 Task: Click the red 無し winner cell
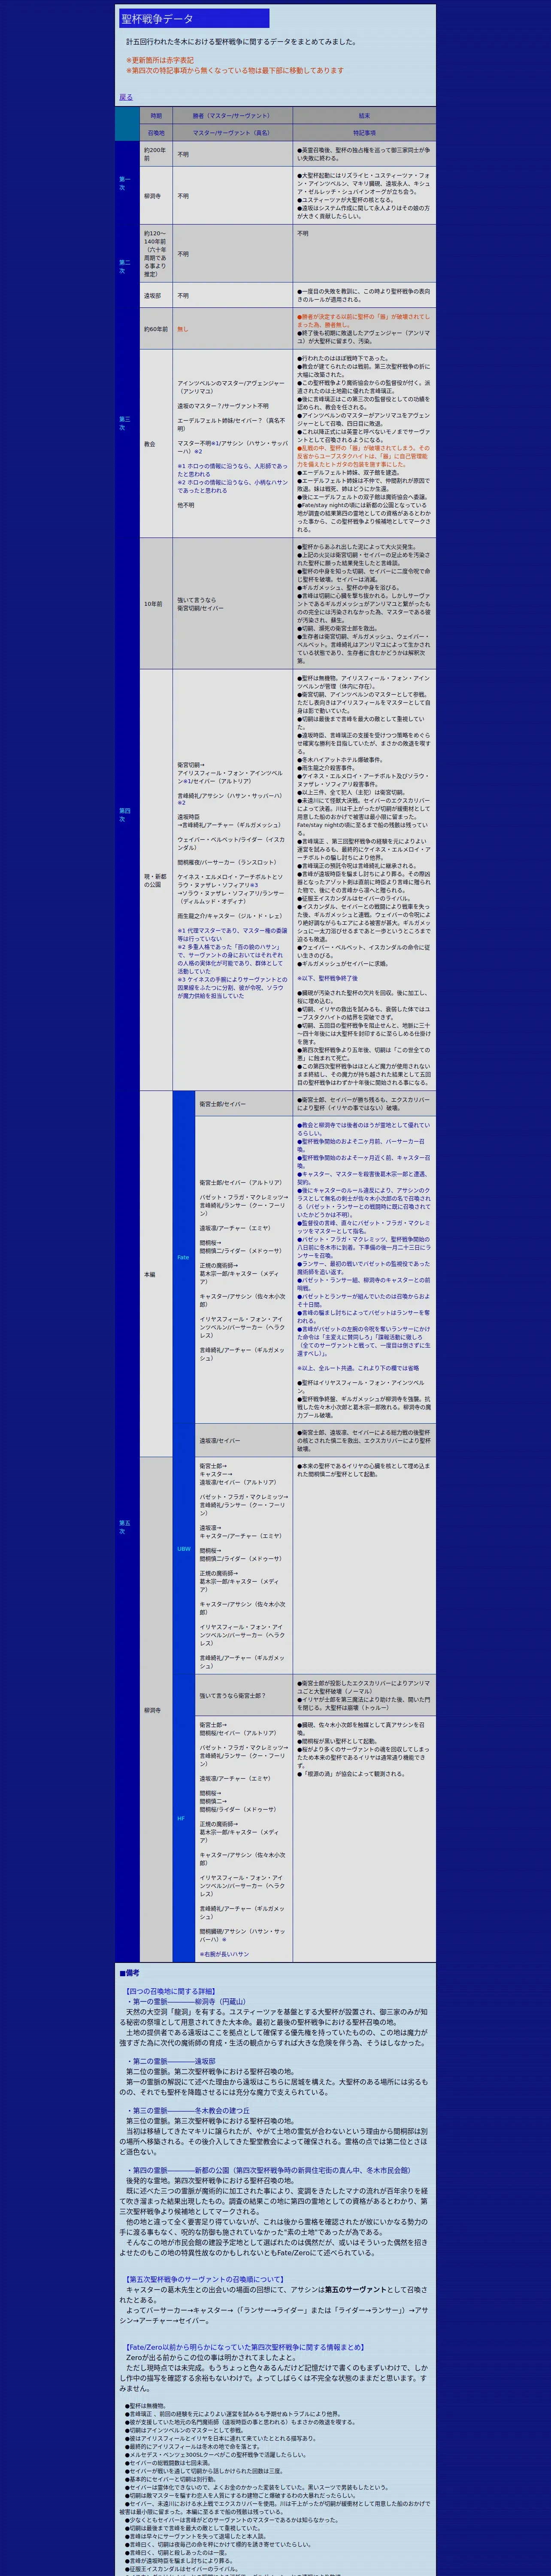point(232,328)
